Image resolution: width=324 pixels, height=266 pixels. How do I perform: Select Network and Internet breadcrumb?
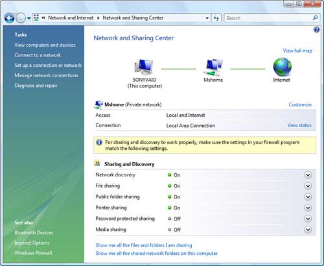71,18
